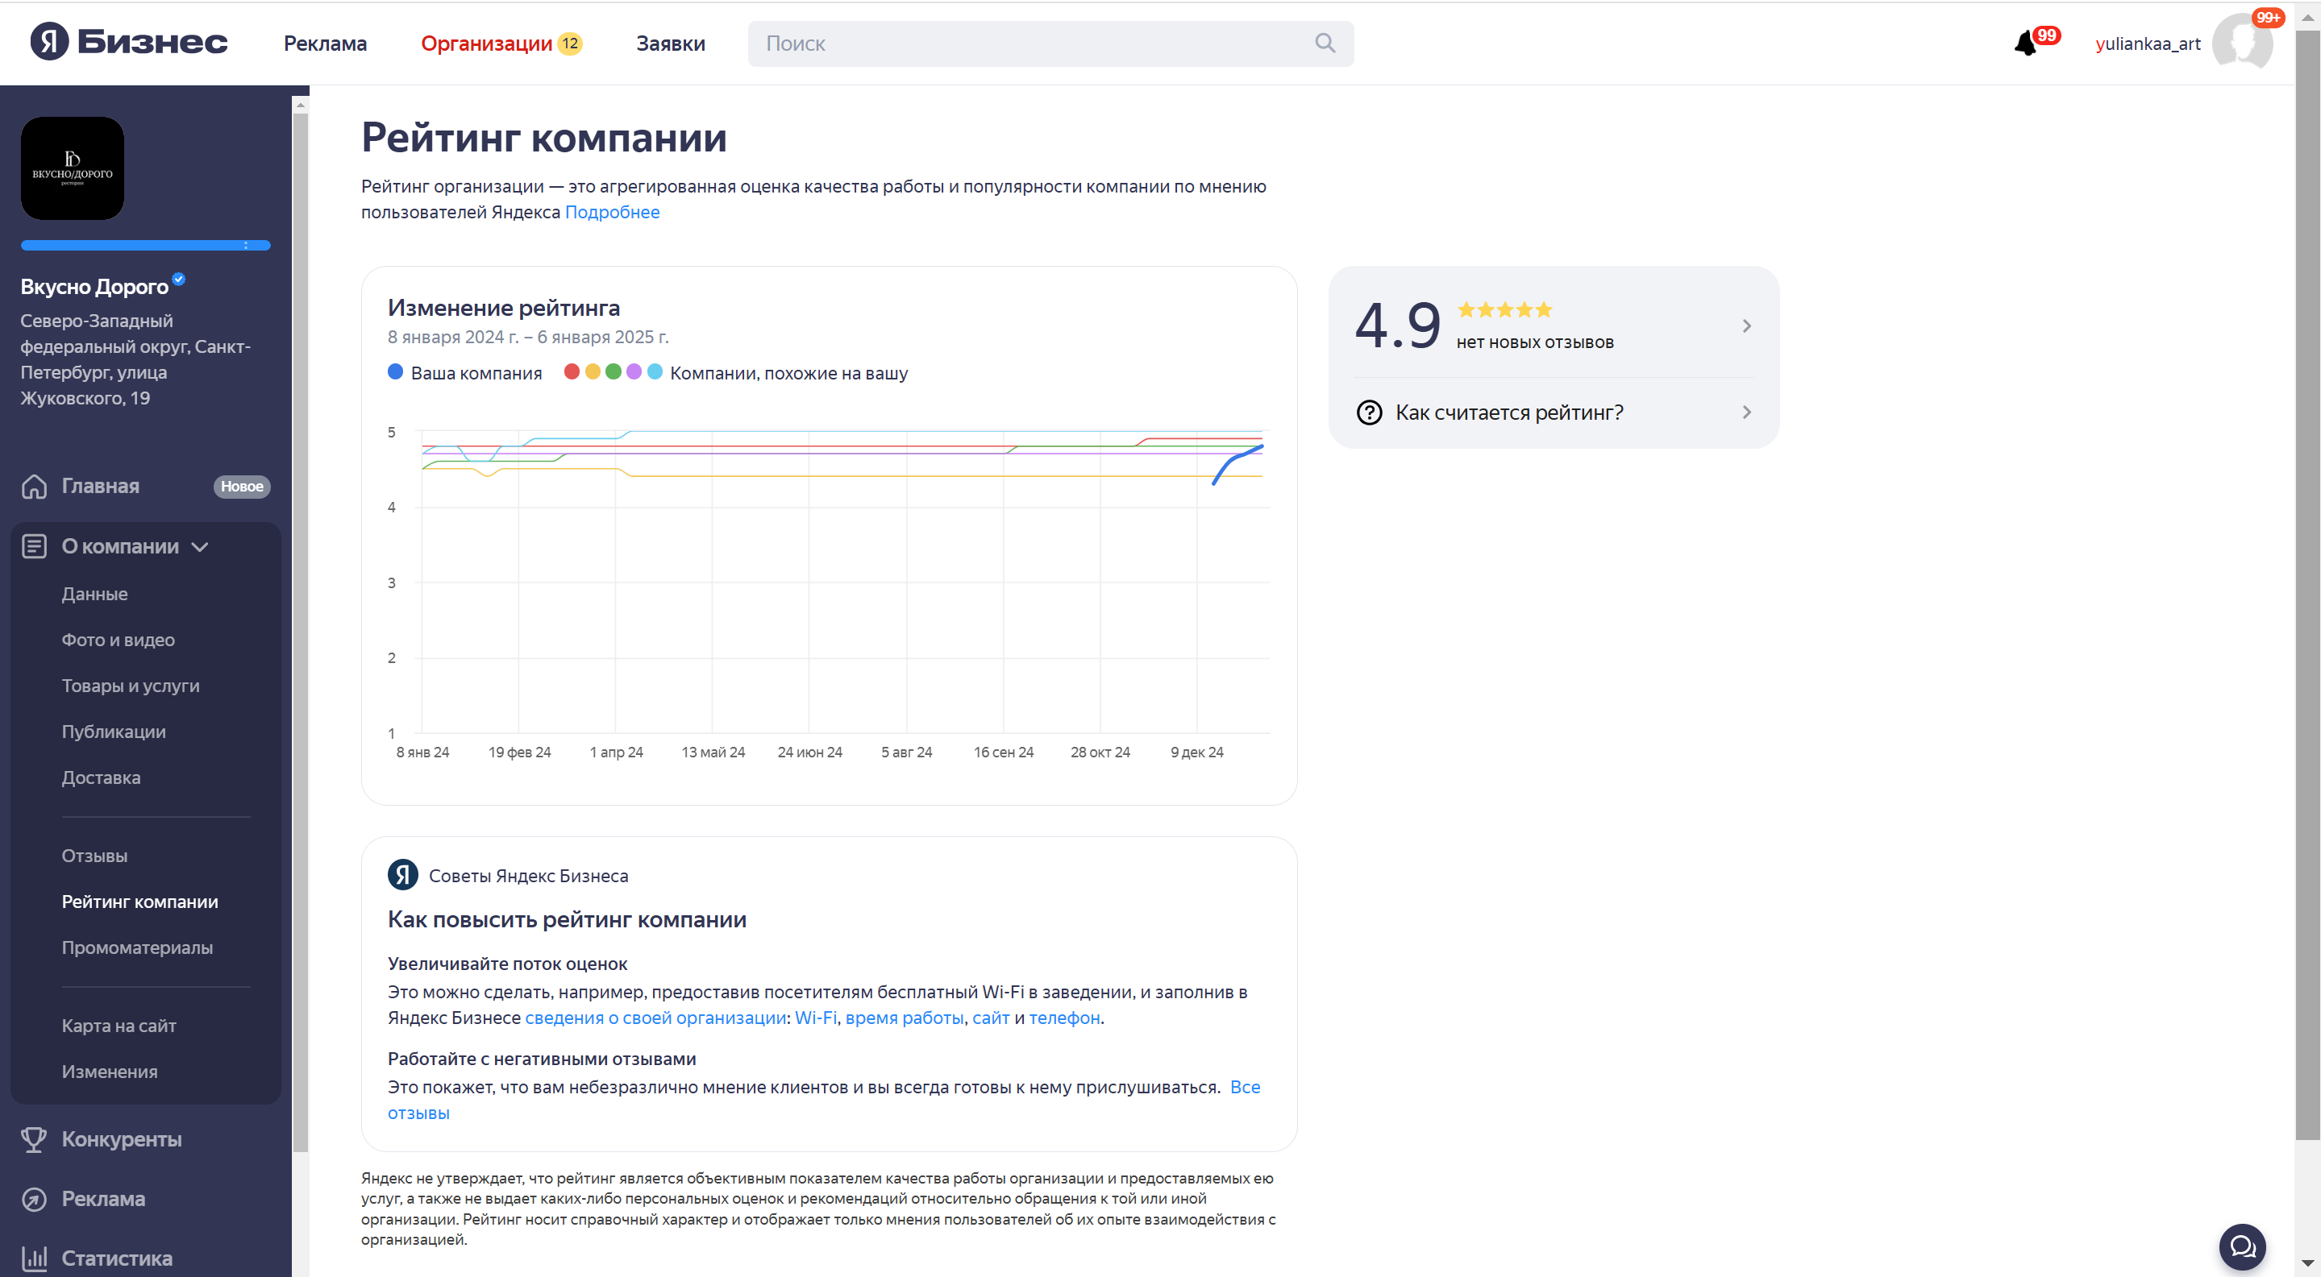The width and height of the screenshot is (2321, 1277).
Task: Open Отзывы in the sidebar
Action: pos(94,856)
